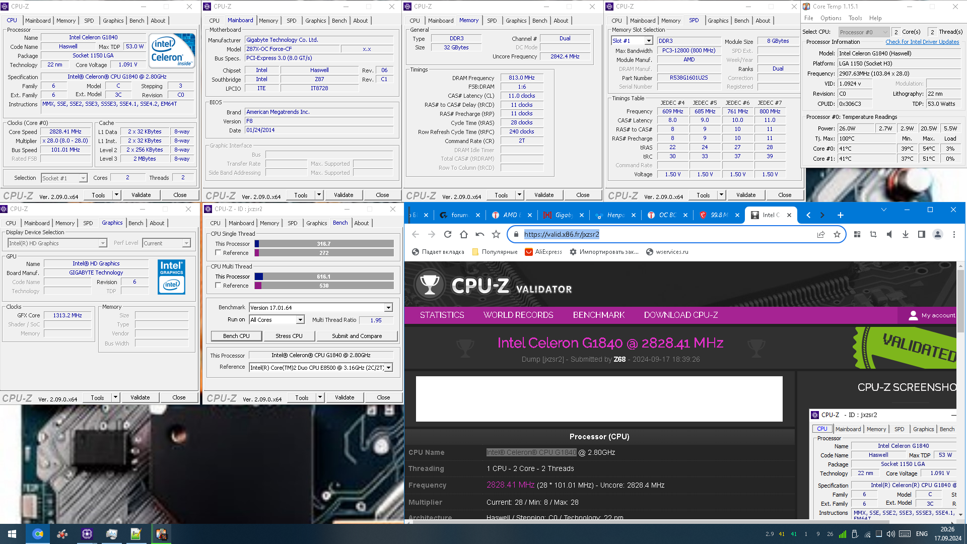This screenshot has height=544, width=967.
Task: Open the browser tab search chevron
Action: [883, 210]
